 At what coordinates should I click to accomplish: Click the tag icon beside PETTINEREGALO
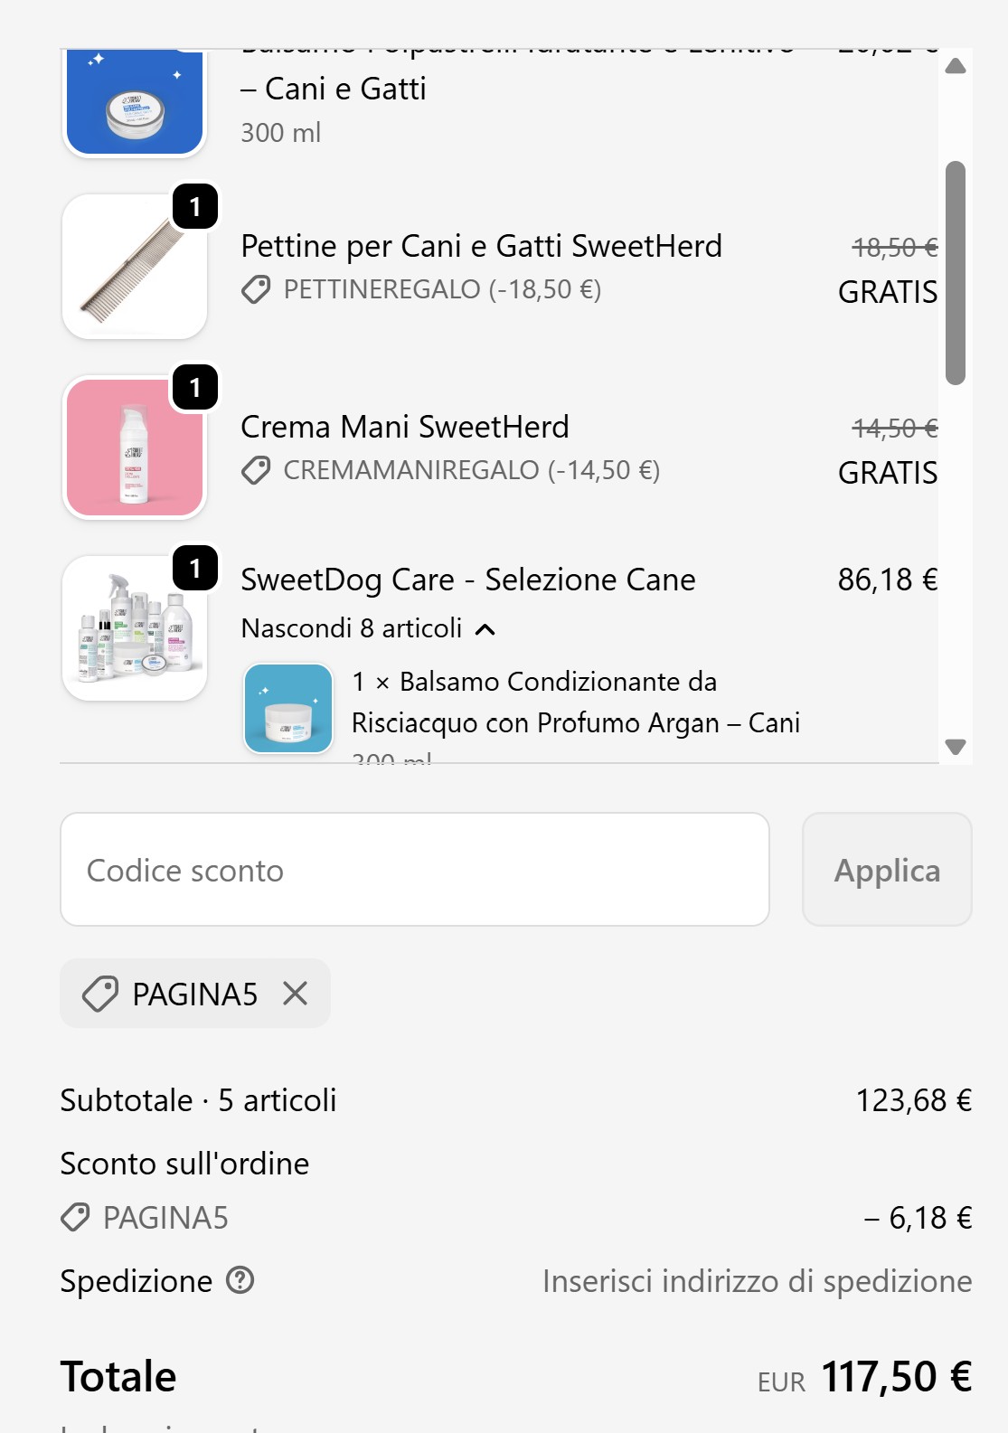(256, 289)
